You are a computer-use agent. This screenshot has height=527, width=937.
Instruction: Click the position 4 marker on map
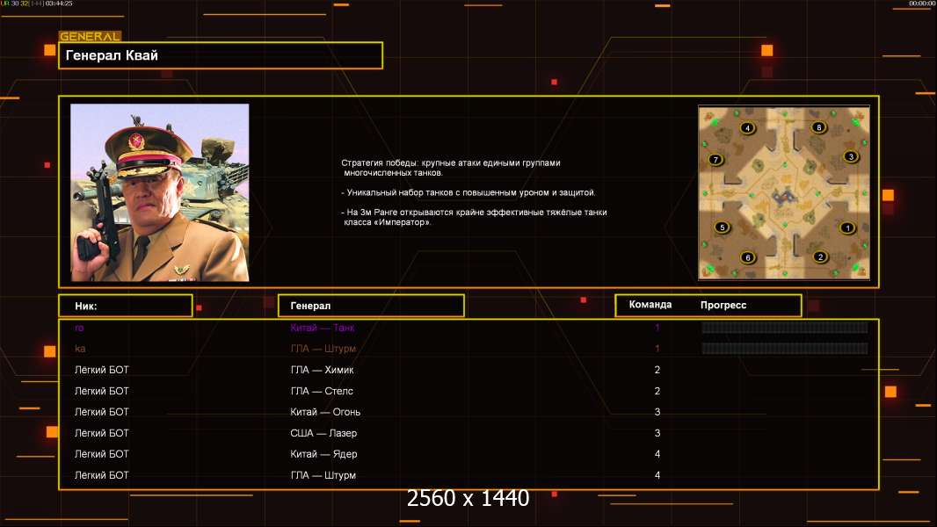747,128
